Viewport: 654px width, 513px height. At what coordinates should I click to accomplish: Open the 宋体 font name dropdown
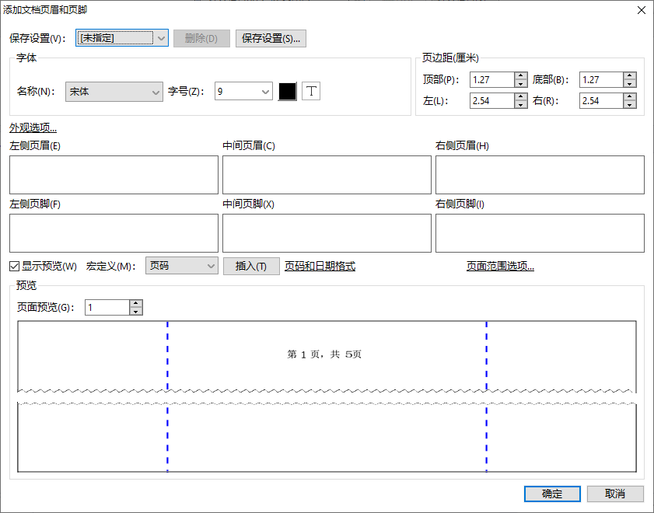coord(155,92)
